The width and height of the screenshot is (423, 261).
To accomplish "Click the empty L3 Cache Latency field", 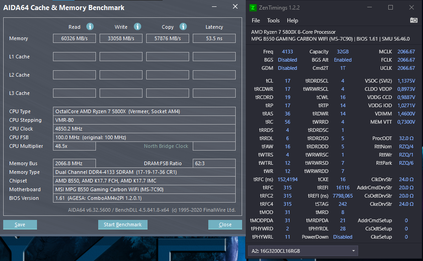I will click(214, 93).
